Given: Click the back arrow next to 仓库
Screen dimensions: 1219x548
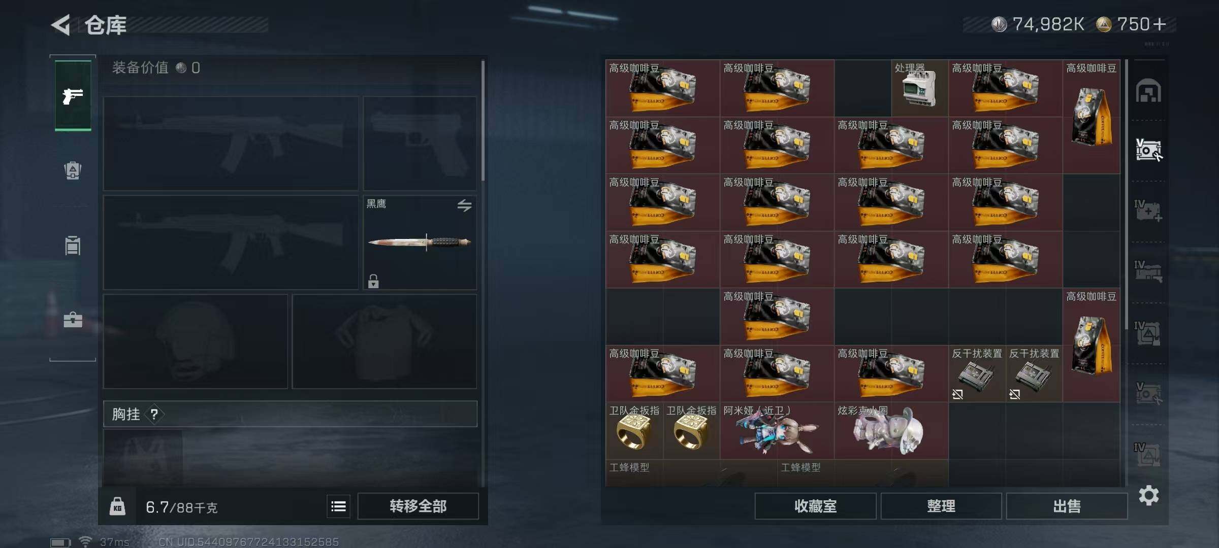Looking at the screenshot, I should tap(60, 25).
